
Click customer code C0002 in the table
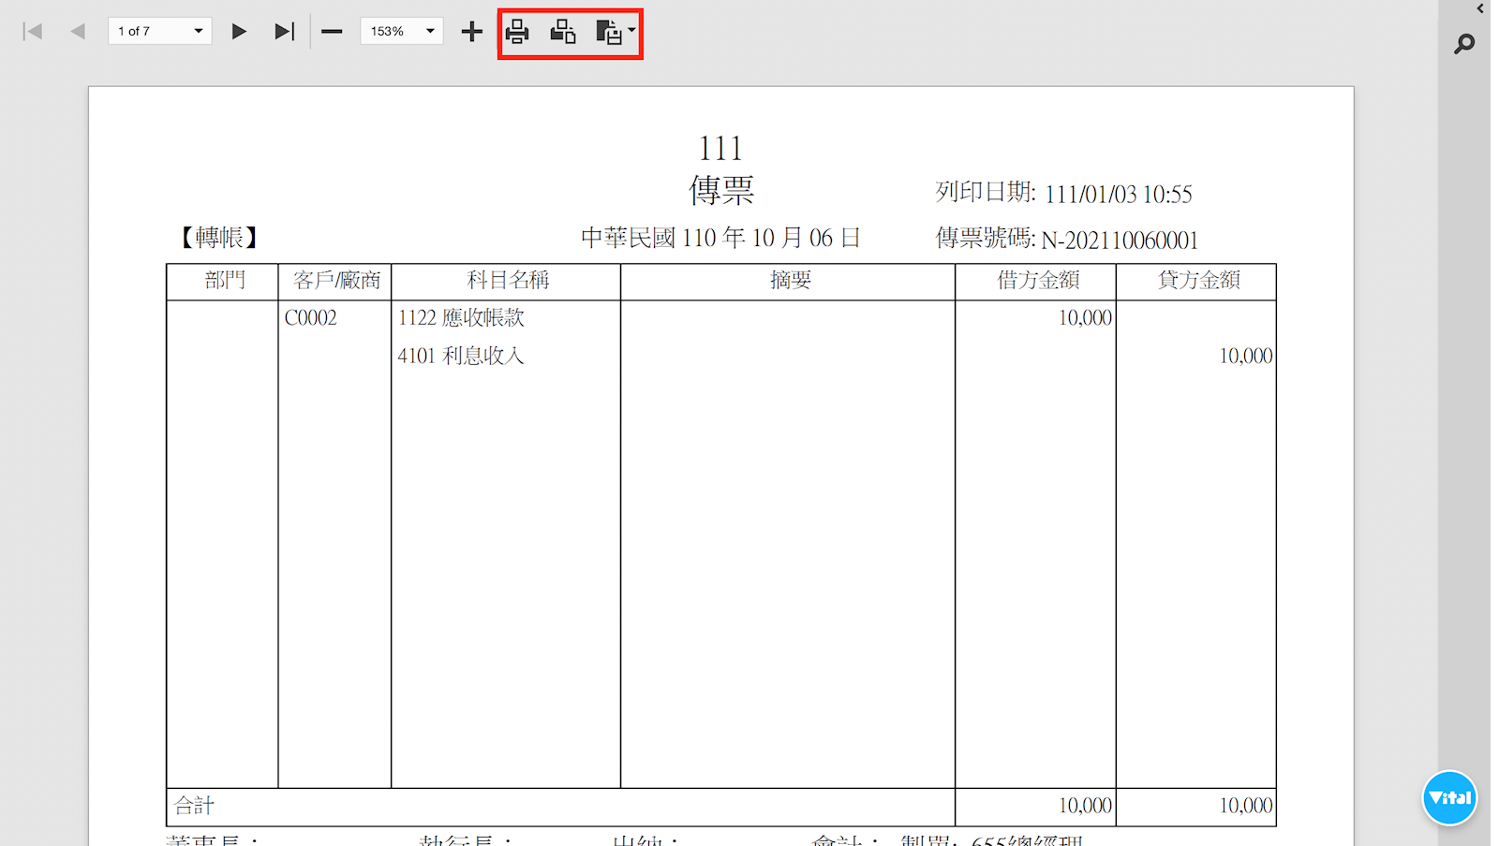tap(310, 318)
